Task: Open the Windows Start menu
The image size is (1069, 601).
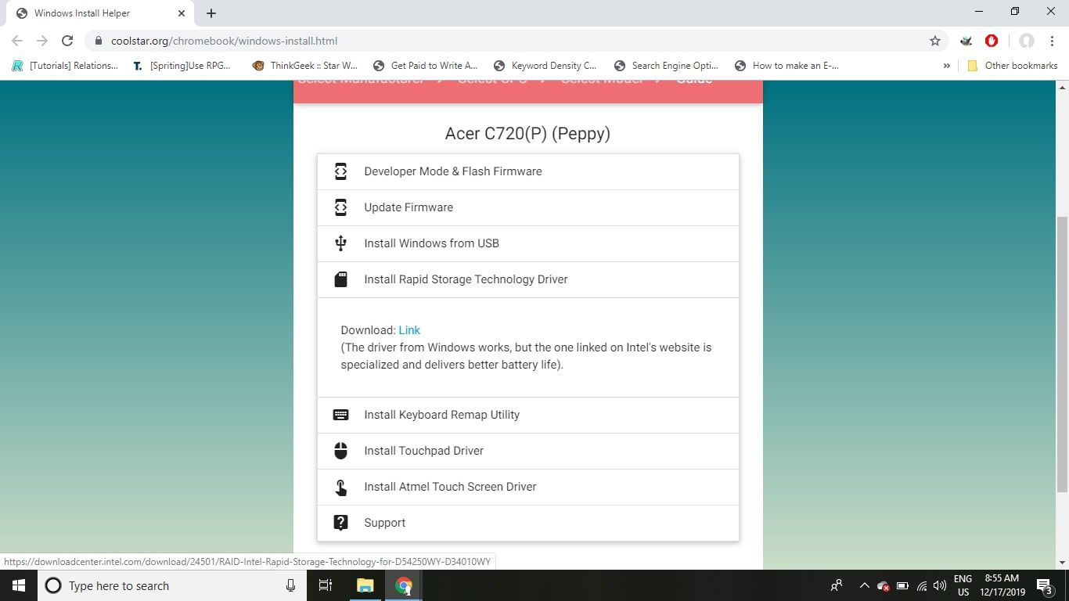Action: coord(19,585)
